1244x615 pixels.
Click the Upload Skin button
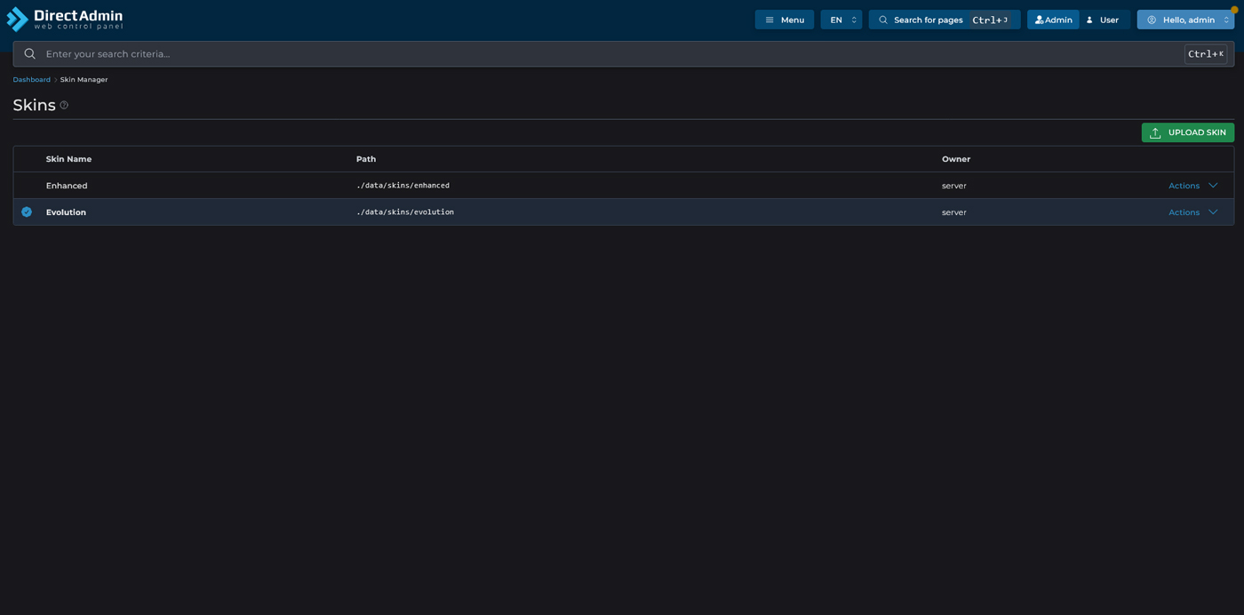1188,132
